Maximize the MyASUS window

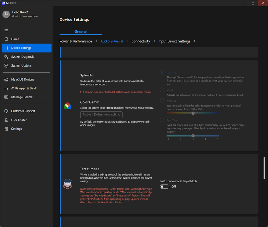coord(253,3)
